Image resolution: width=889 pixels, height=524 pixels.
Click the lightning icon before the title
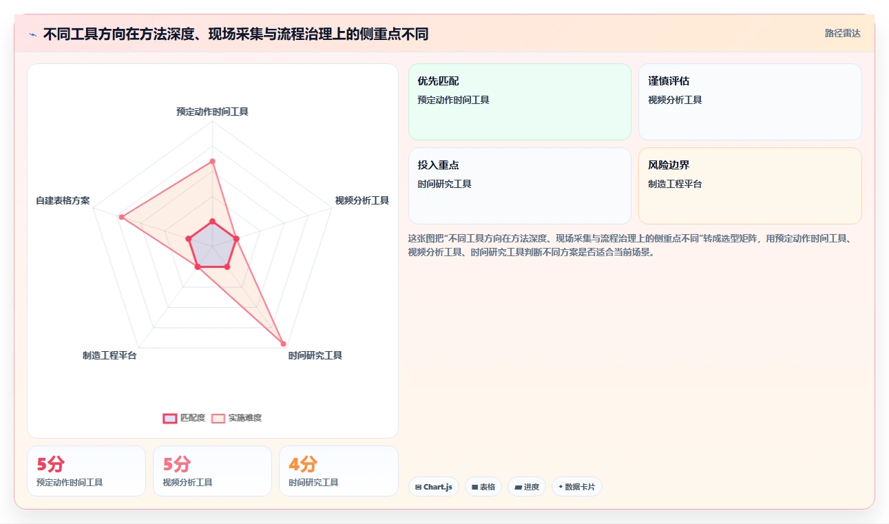33,34
